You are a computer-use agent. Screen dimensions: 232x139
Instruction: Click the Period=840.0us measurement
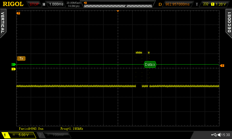coord(31,128)
